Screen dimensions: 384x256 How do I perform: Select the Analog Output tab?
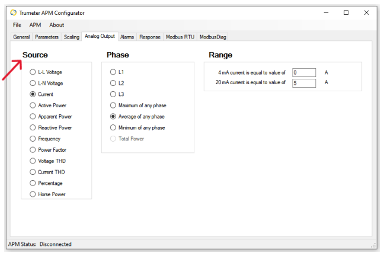click(100, 36)
